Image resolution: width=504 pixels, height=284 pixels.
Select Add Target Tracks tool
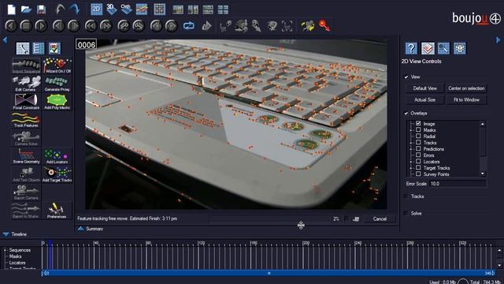(57, 174)
